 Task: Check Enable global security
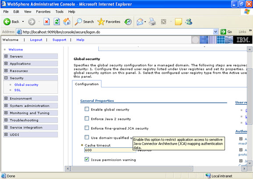87,109
